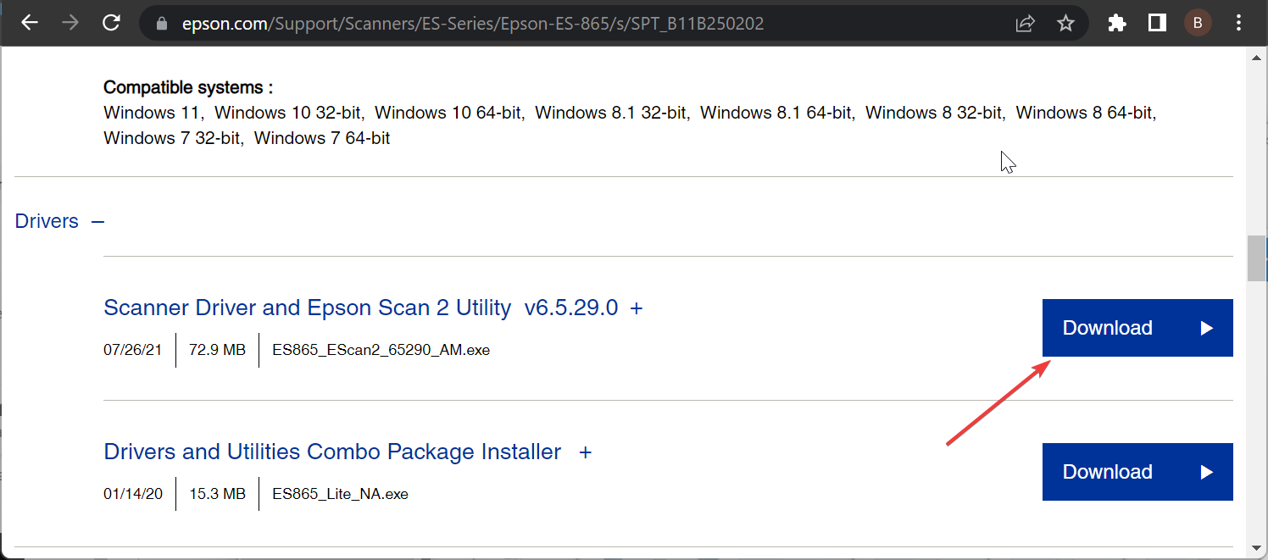1268x560 pixels.
Task: Expand Combo Package Installer details plus sign
Action: (x=585, y=452)
